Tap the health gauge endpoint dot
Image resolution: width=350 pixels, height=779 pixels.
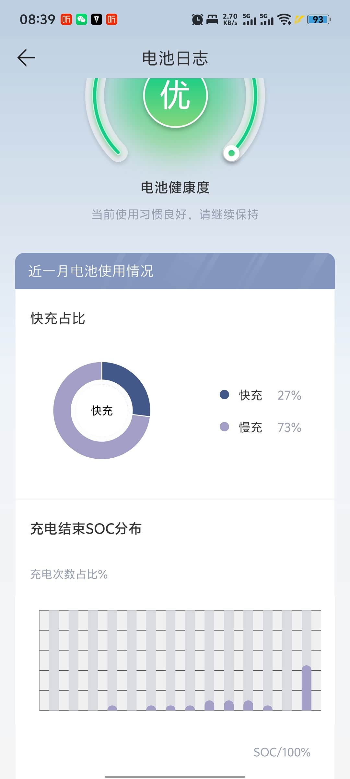[231, 153]
